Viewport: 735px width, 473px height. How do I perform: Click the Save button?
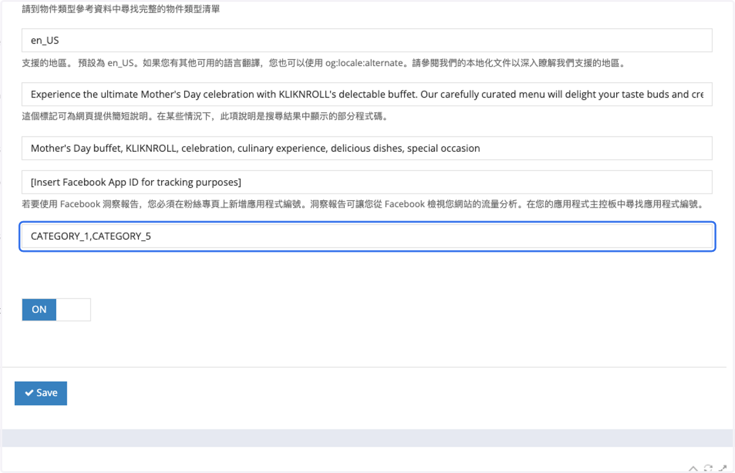pyautogui.click(x=40, y=393)
